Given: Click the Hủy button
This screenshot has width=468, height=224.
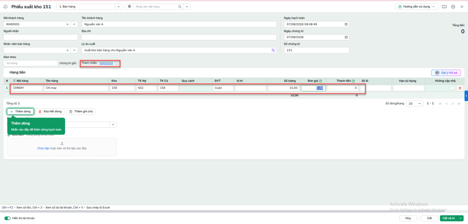Looking at the screenshot, I should (x=408, y=218).
